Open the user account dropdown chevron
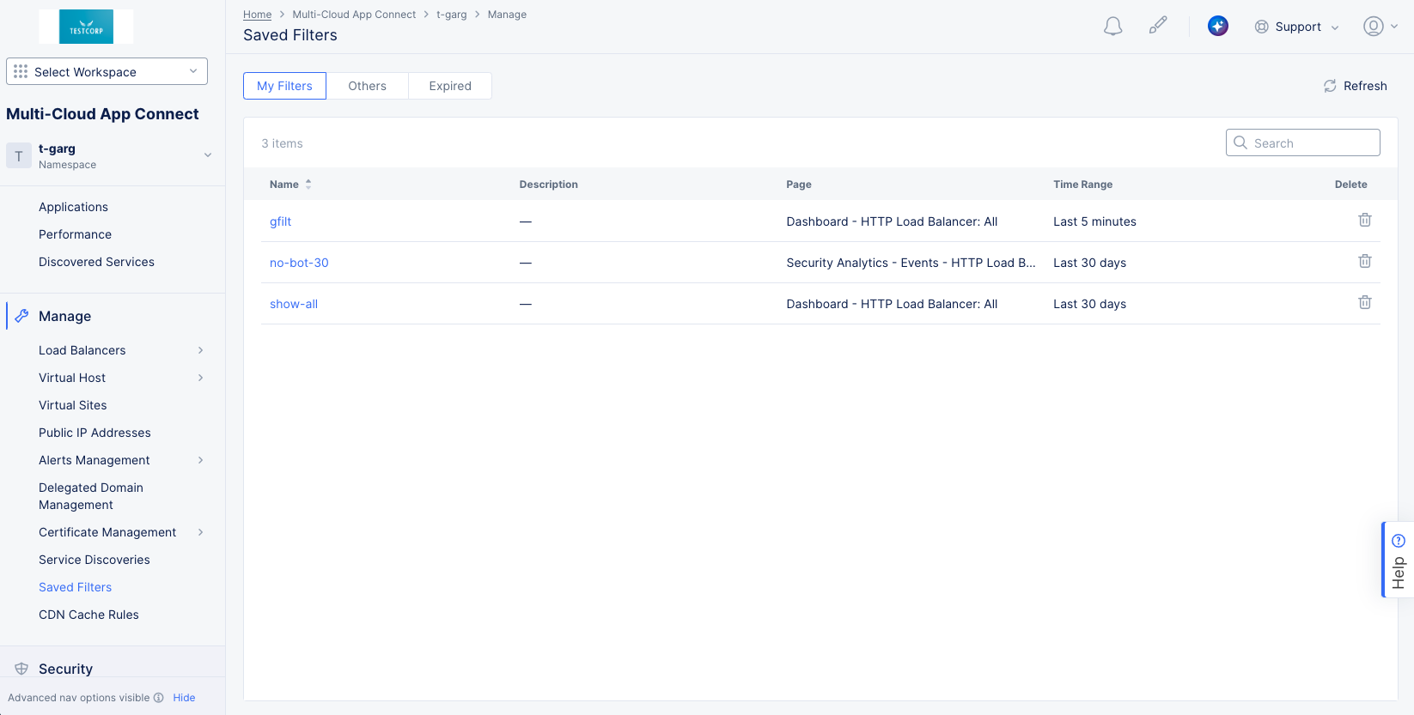Image resolution: width=1414 pixels, height=715 pixels. click(1394, 27)
